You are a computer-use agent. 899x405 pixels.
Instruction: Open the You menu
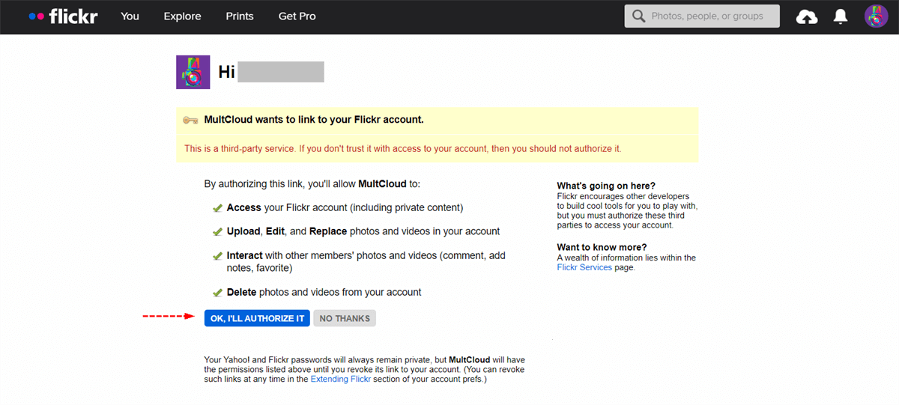(x=130, y=16)
